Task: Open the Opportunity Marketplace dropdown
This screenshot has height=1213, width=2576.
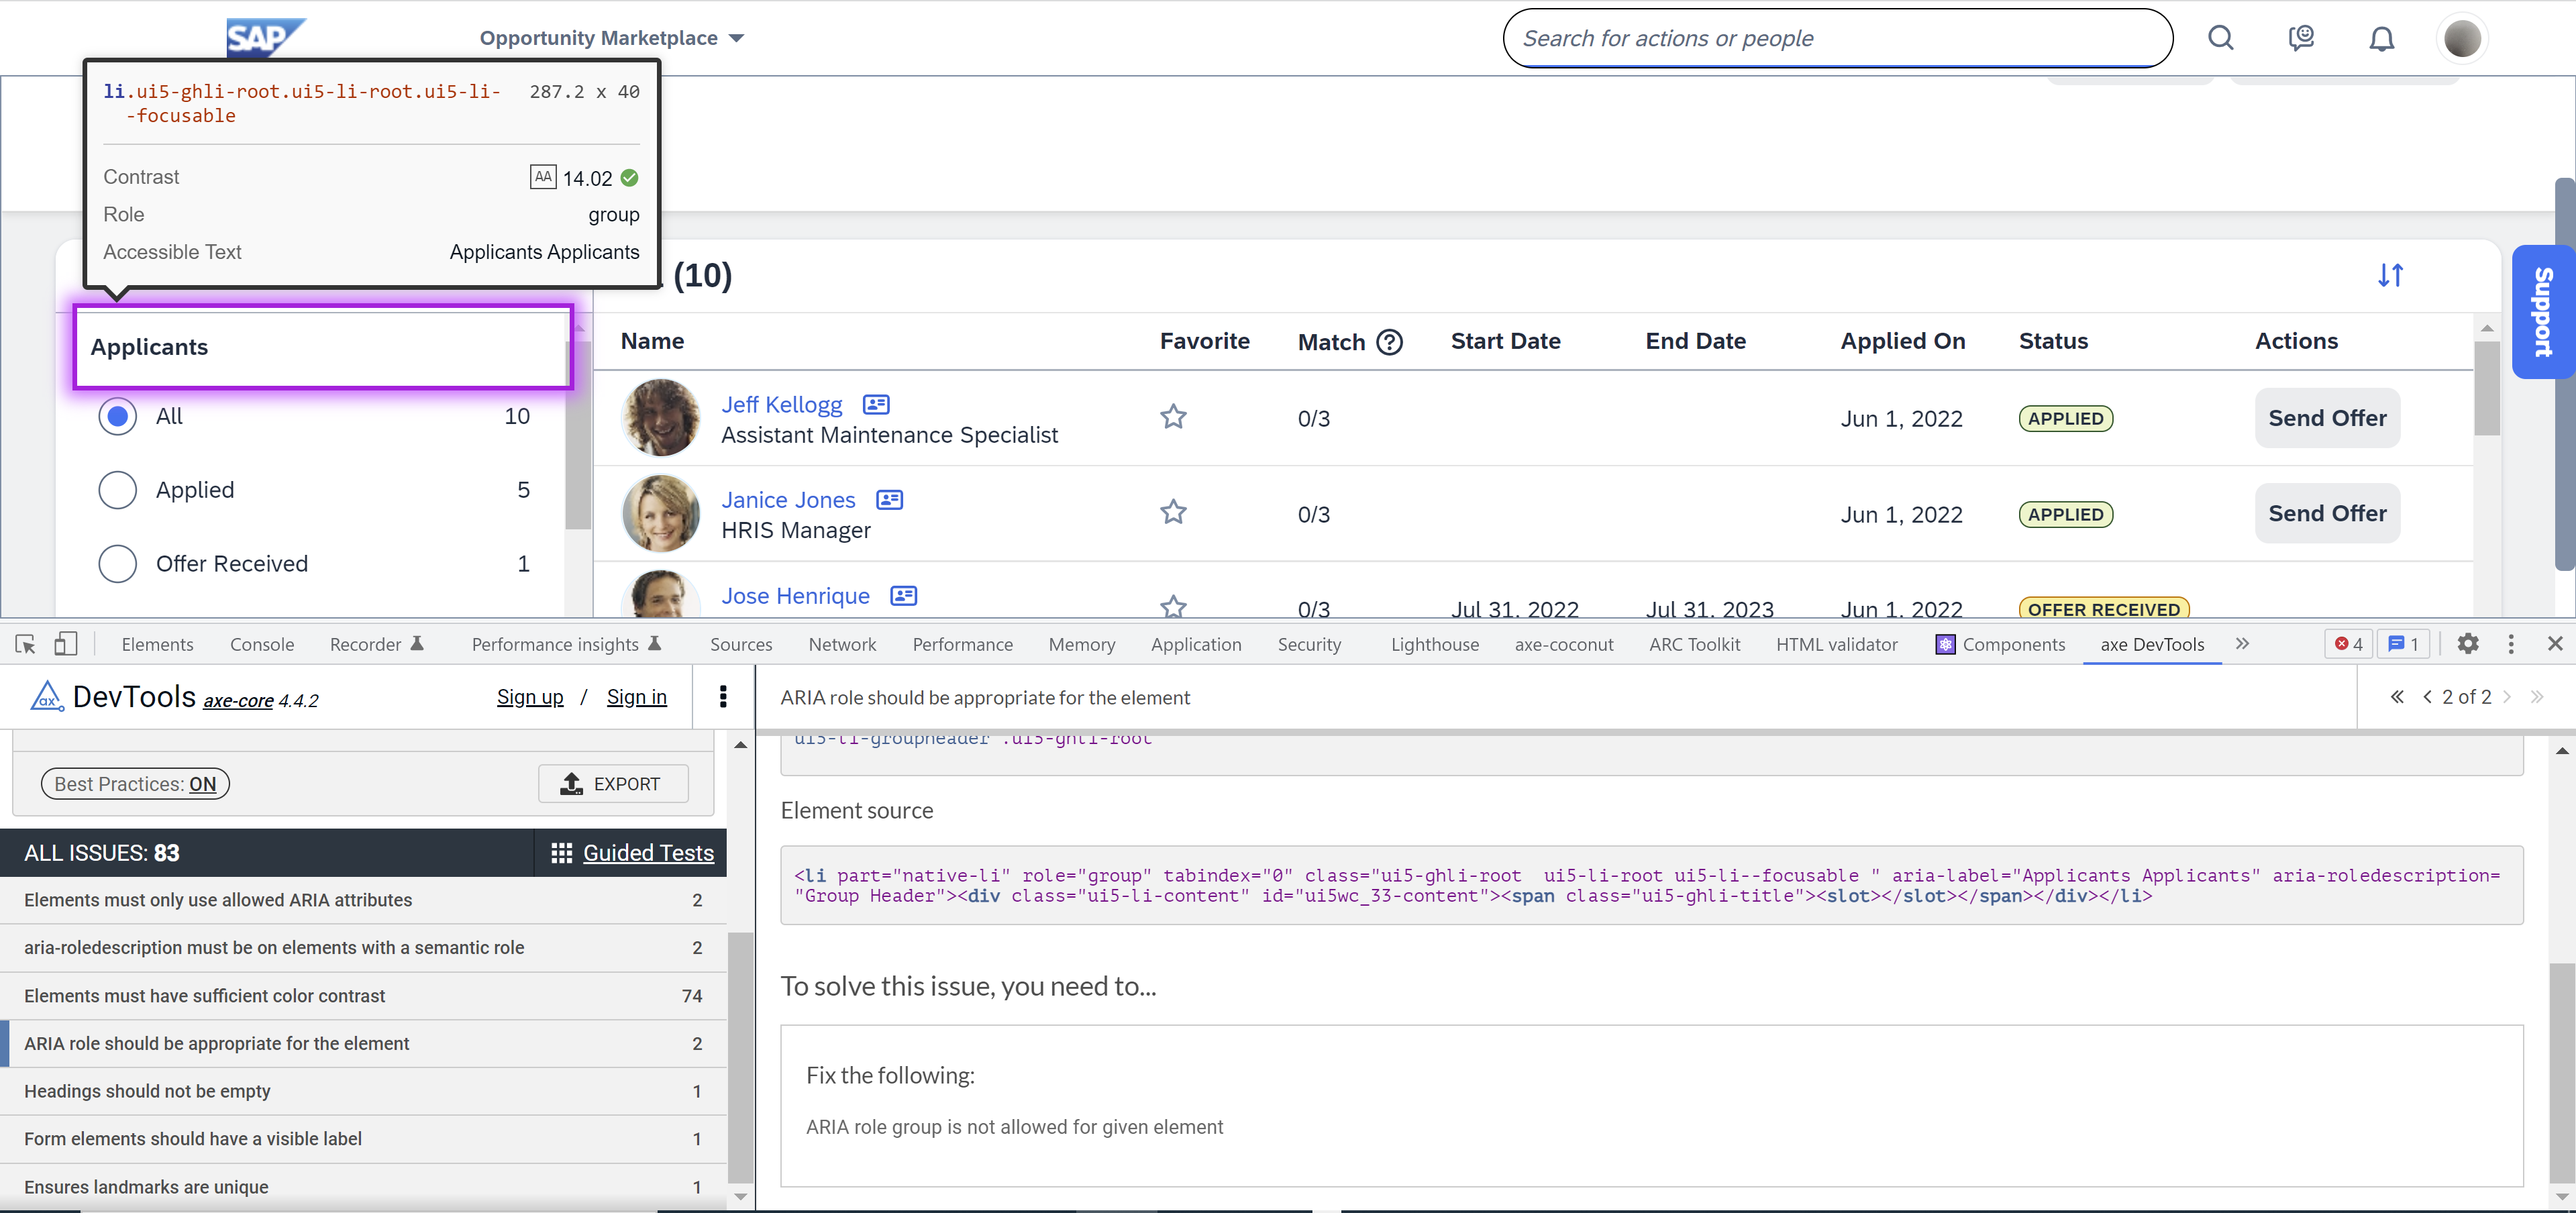Action: [611, 38]
